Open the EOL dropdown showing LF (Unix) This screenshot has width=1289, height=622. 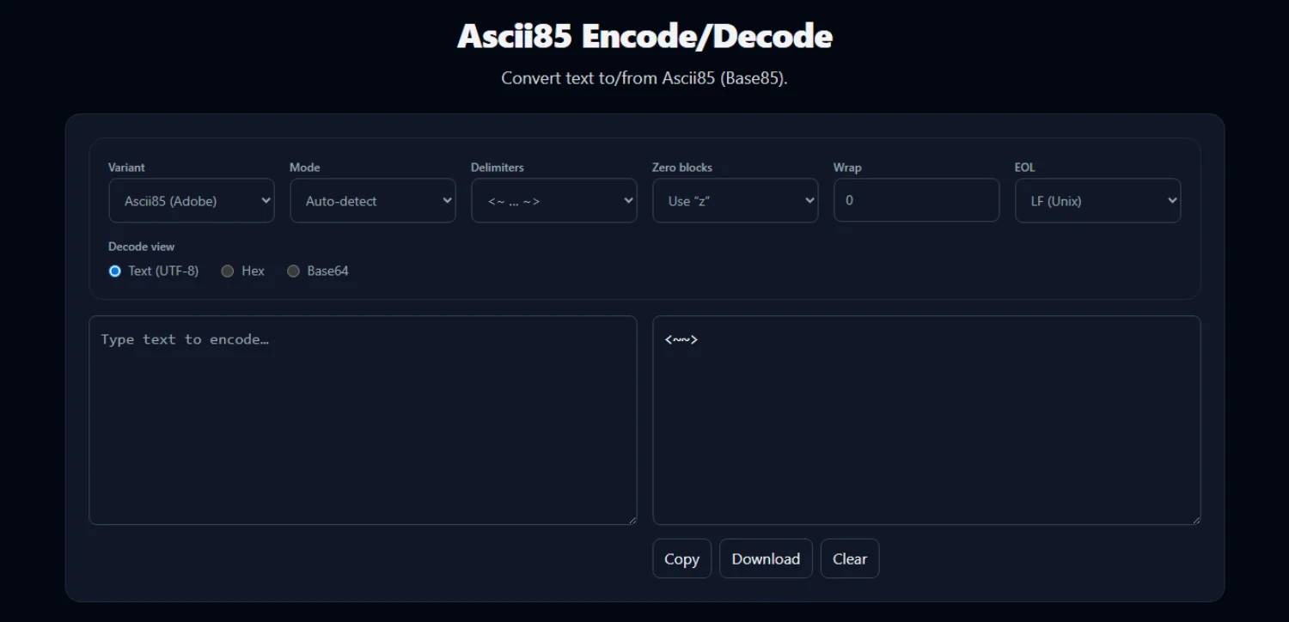tap(1097, 200)
